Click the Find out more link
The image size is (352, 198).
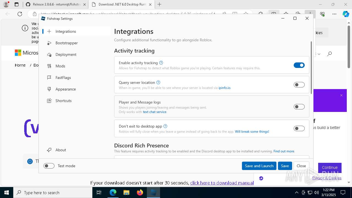[x=284, y=151]
